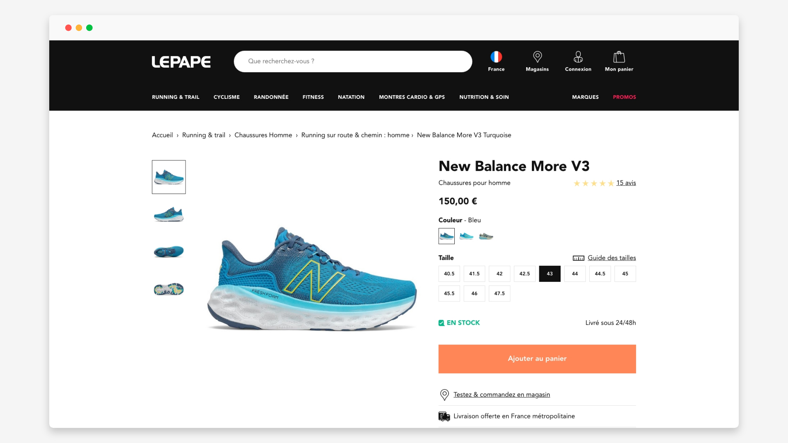Click the Ajouter au panier button
The height and width of the screenshot is (443, 788).
[537, 359]
